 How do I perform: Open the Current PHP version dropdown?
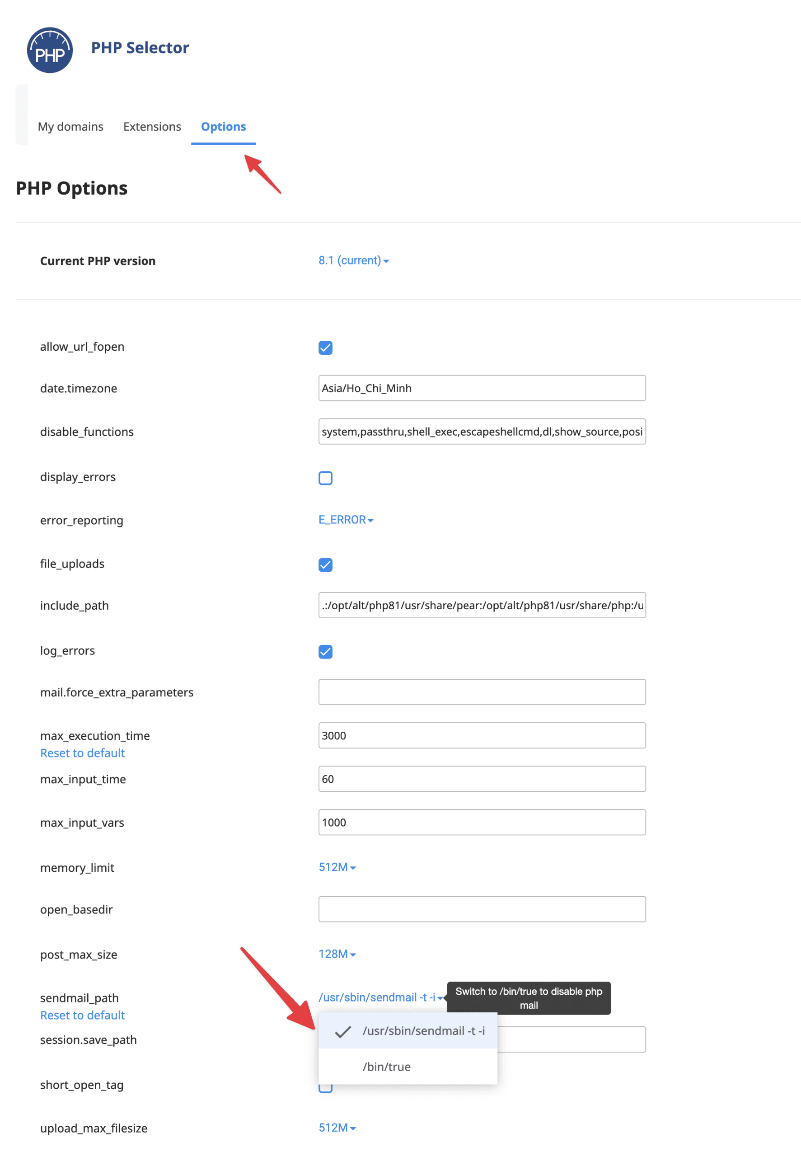coord(353,260)
